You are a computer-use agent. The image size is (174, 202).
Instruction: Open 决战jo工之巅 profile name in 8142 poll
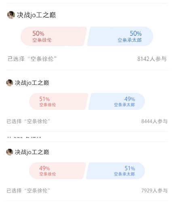pos(36,15)
